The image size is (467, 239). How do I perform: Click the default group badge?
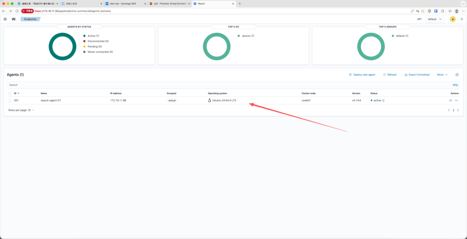pos(172,100)
